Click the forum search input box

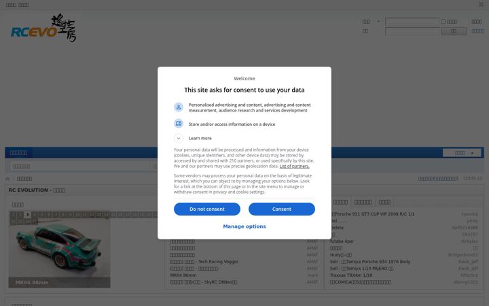point(81,166)
